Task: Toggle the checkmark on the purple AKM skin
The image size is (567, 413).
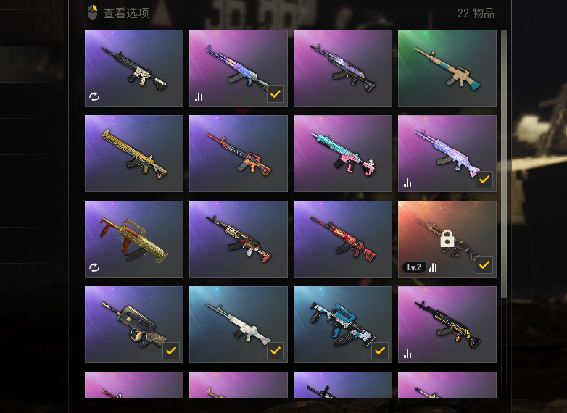Action: (276, 94)
